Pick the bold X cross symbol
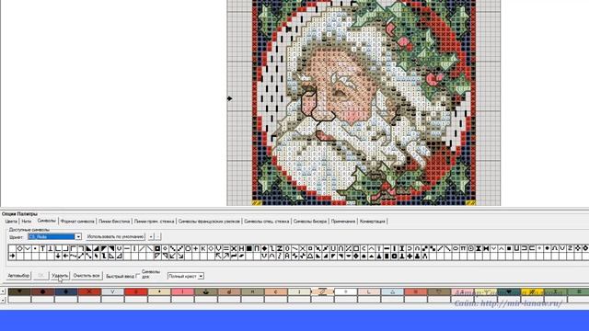589x331 pixels. [x=233, y=248]
